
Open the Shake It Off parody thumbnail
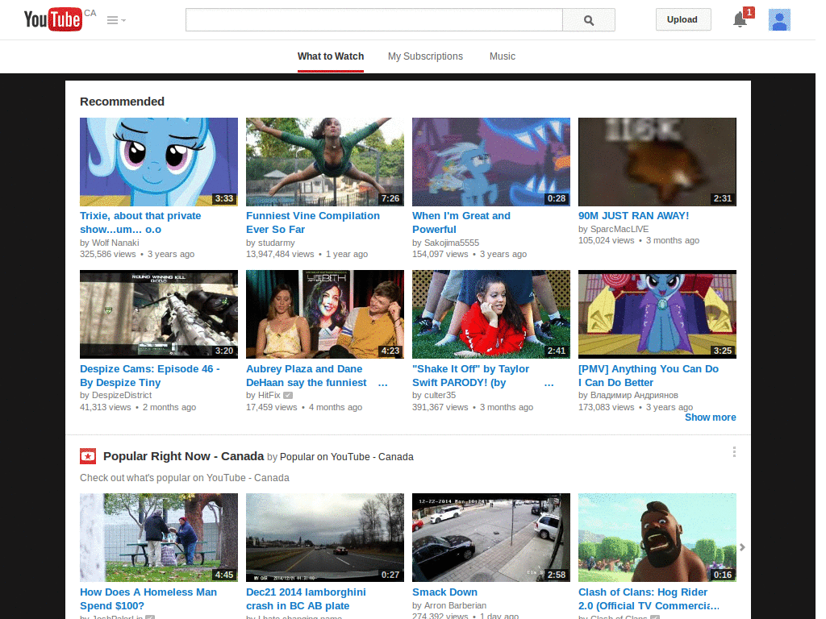(x=491, y=314)
